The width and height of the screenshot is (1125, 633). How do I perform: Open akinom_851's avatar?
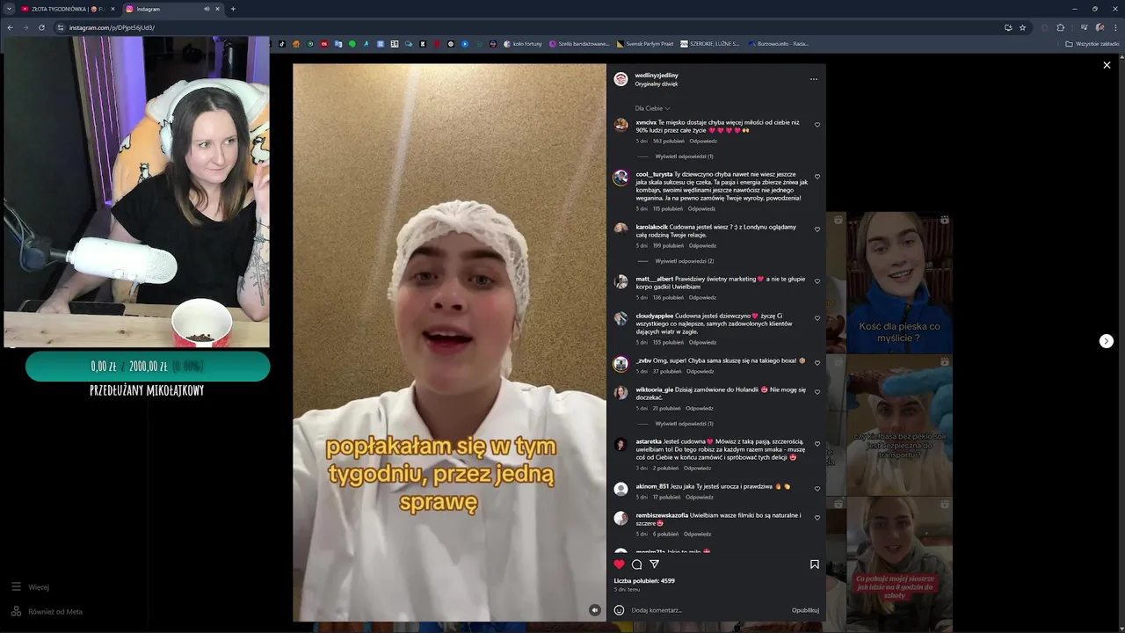621,490
